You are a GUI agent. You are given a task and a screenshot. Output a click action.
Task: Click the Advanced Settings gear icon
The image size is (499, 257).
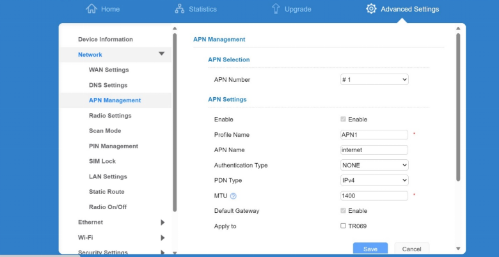[371, 9]
